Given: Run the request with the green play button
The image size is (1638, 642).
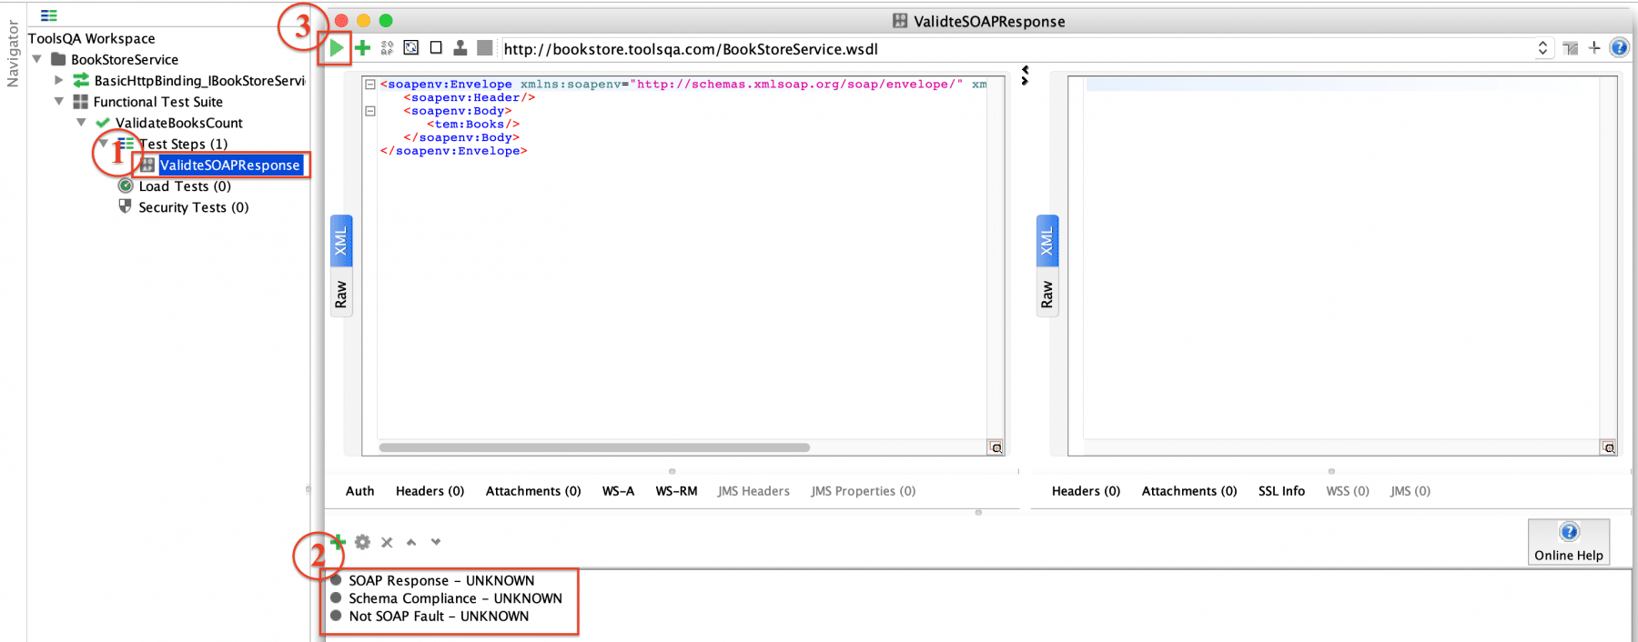Looking at the screenshot, I should [x=337, y=48].
